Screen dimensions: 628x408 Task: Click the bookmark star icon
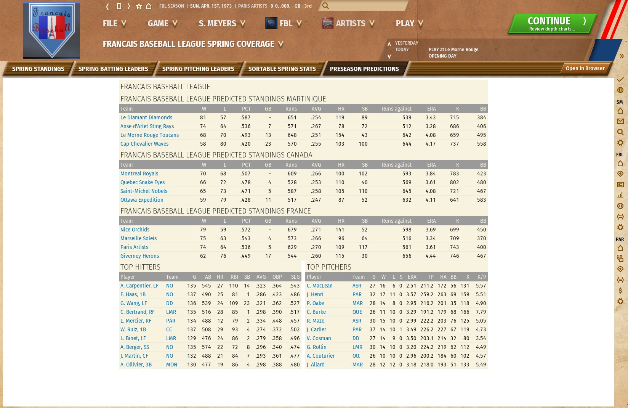(x=139, y=6)
